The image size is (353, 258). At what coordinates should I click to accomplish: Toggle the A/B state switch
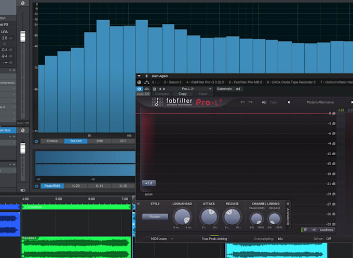pyautogui.click(x=264, y=102)
